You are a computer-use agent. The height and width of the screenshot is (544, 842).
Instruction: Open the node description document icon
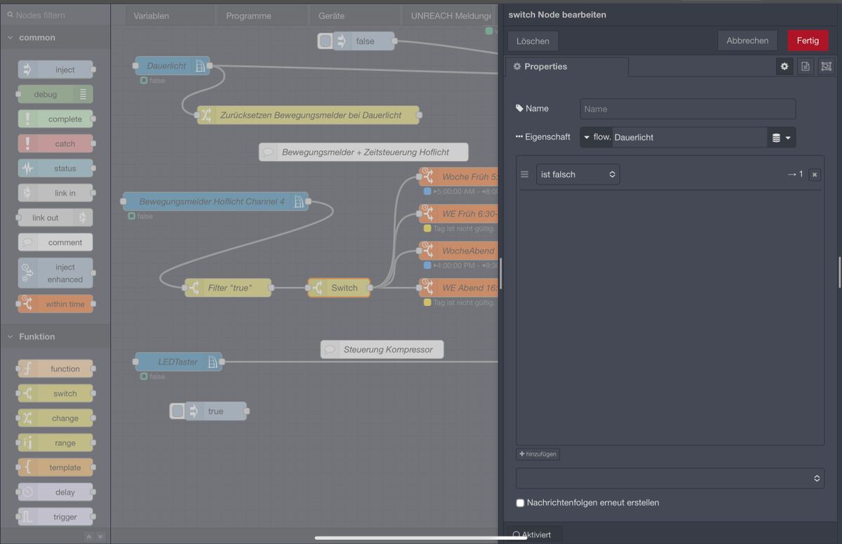click(x=806, y=66)
